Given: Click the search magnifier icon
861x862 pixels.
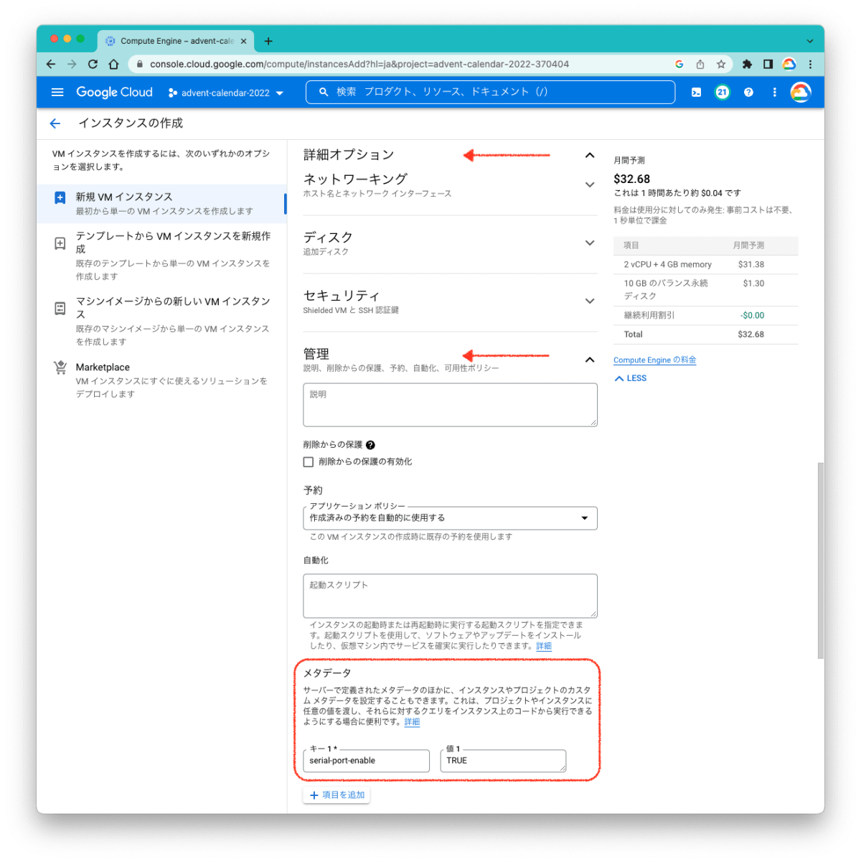Looking at the screenshot, I should point(324,92).
